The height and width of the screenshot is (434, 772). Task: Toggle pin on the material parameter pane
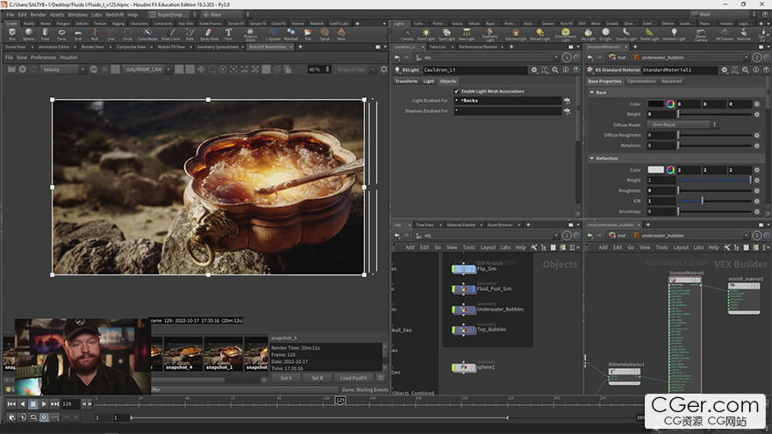(x=757, y=58)
